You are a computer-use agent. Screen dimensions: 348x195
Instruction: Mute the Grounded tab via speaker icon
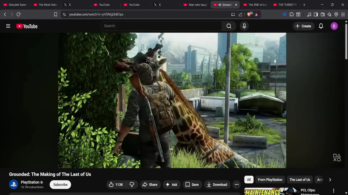pyautogui.click(x=220, y=5)
